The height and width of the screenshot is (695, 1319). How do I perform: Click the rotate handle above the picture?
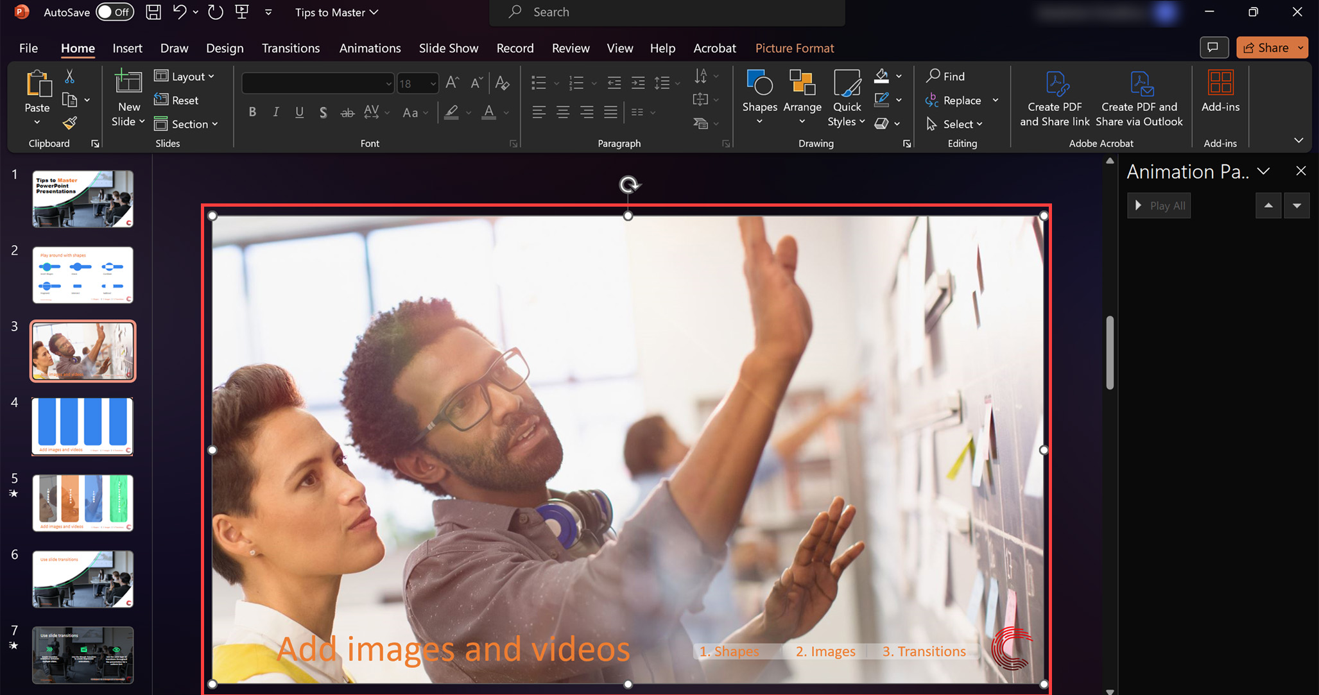coord(629,185)
